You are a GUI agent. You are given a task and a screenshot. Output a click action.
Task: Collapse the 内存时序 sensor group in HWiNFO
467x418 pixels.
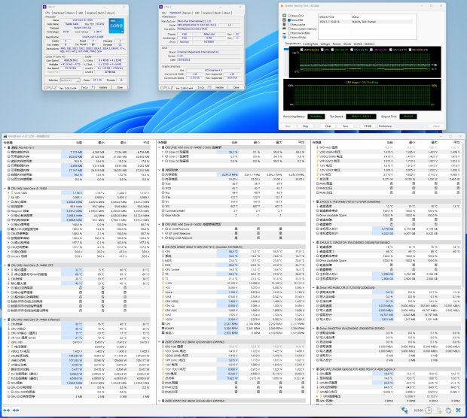[x=160, y=170]
